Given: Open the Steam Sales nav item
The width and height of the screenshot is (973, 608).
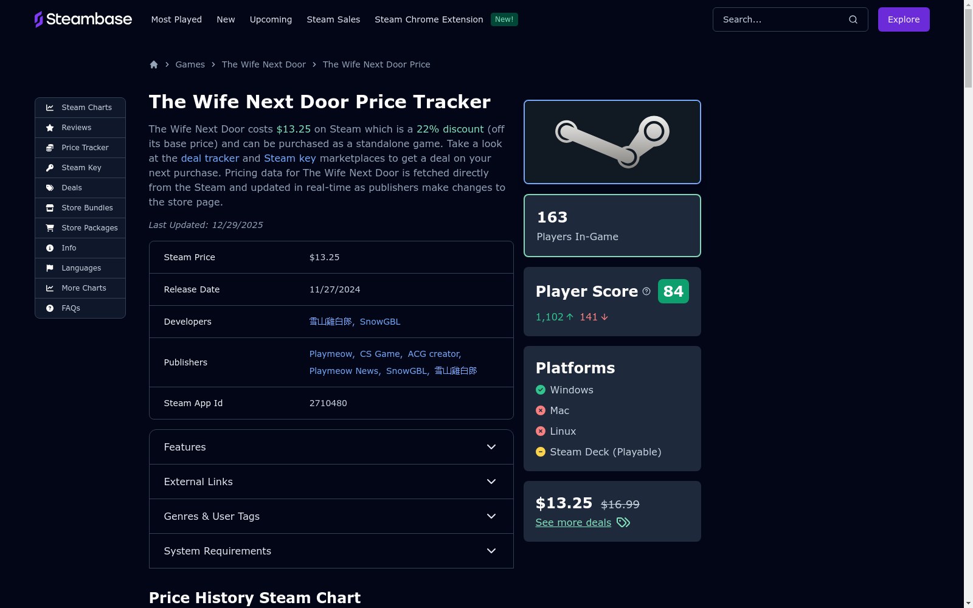Looking at the screenshot, I should [333, 19].
